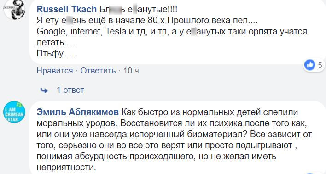326x174 pixels.
Task: Click Ответить to reply to Russell Tkach
Action: click(98, 71)
